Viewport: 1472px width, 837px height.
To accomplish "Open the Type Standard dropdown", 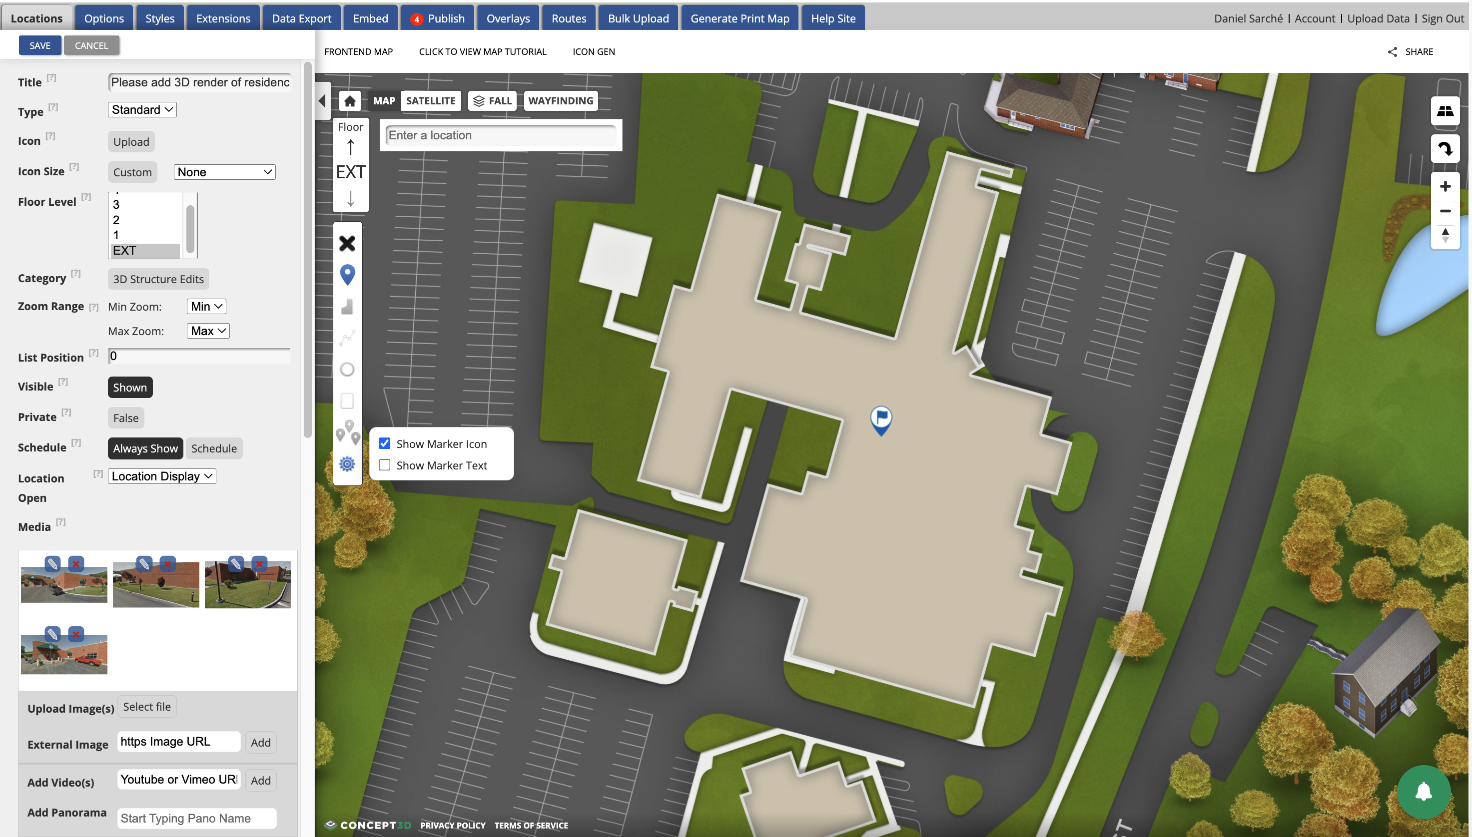I will (x=142, y=110).
